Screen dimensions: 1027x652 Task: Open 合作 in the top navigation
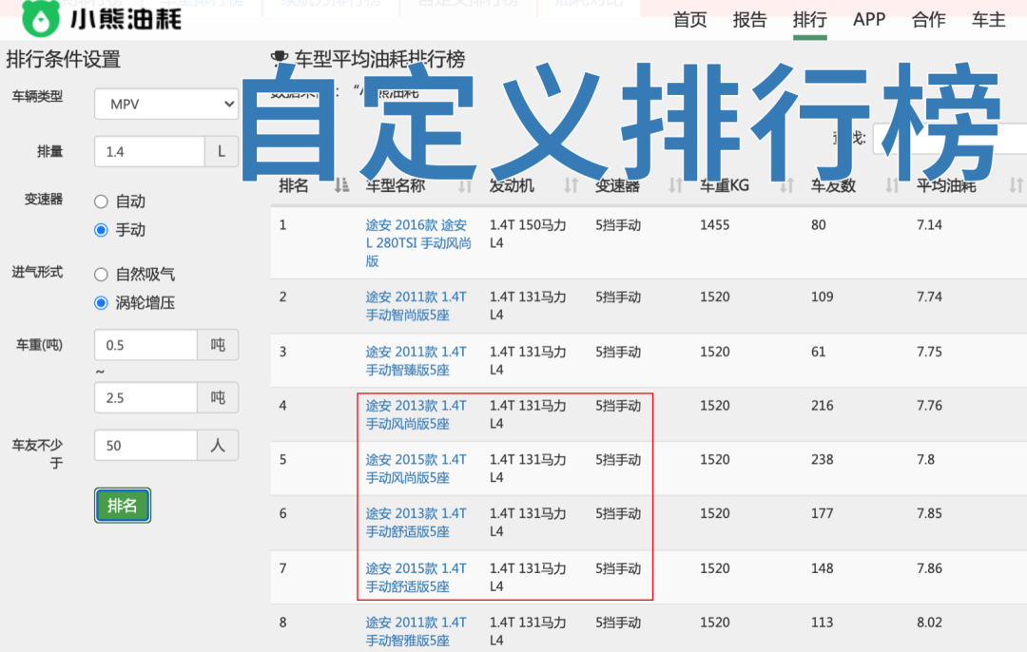pos(929,20)
